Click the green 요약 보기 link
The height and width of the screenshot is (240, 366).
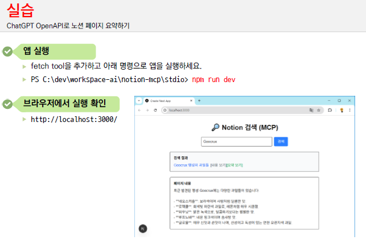[235, 165]
